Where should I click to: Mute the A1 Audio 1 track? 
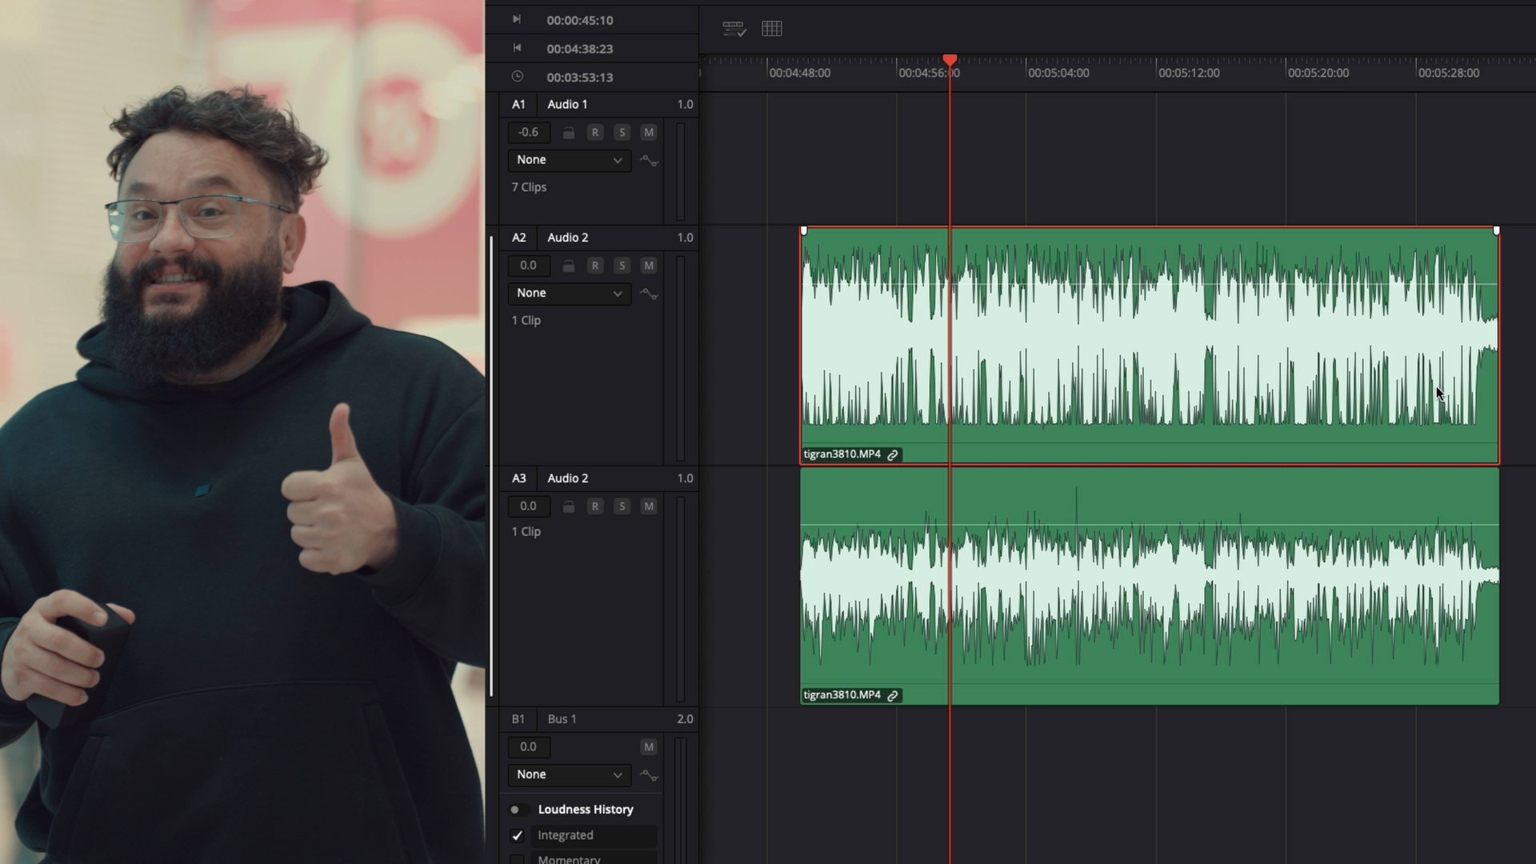(649, 133)
